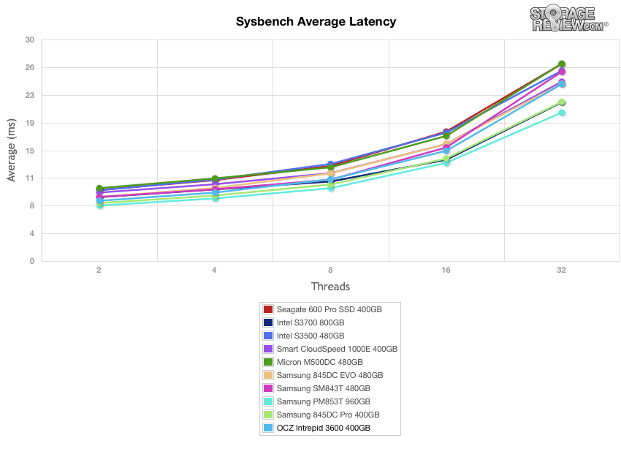Click the orange 845DC EVO point at 16 threads
The height and width of the screenshot is (457, 621).
pyautogui.click(x=446, y=144)
